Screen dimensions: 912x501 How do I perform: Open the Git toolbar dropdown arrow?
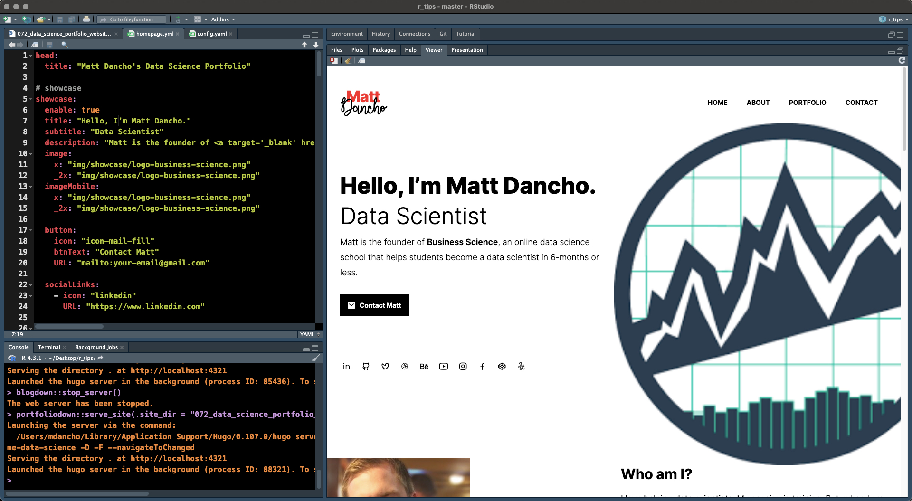point(186,20)
